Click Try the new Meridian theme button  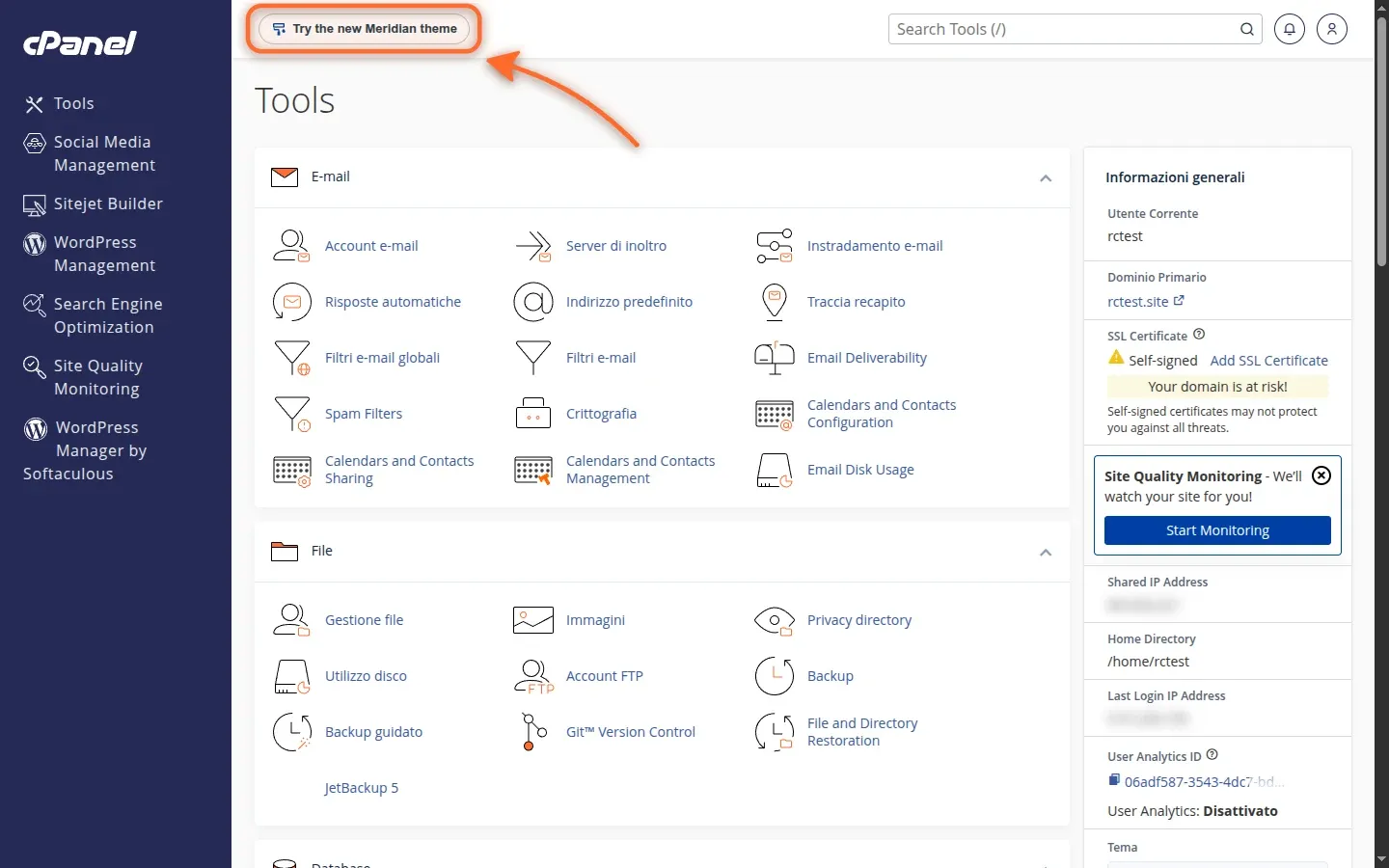pyautogui.click(x=365, y=29)
